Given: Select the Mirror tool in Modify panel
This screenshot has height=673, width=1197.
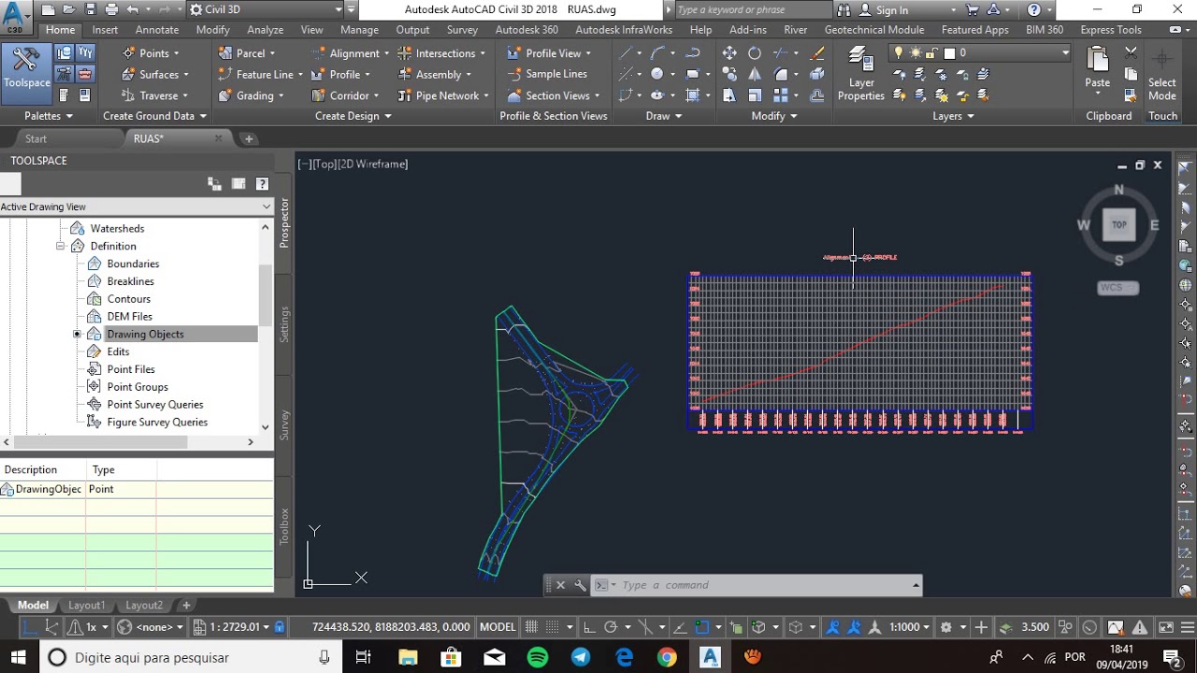Looking at the screenshot, I should click(x=755, y=74).
